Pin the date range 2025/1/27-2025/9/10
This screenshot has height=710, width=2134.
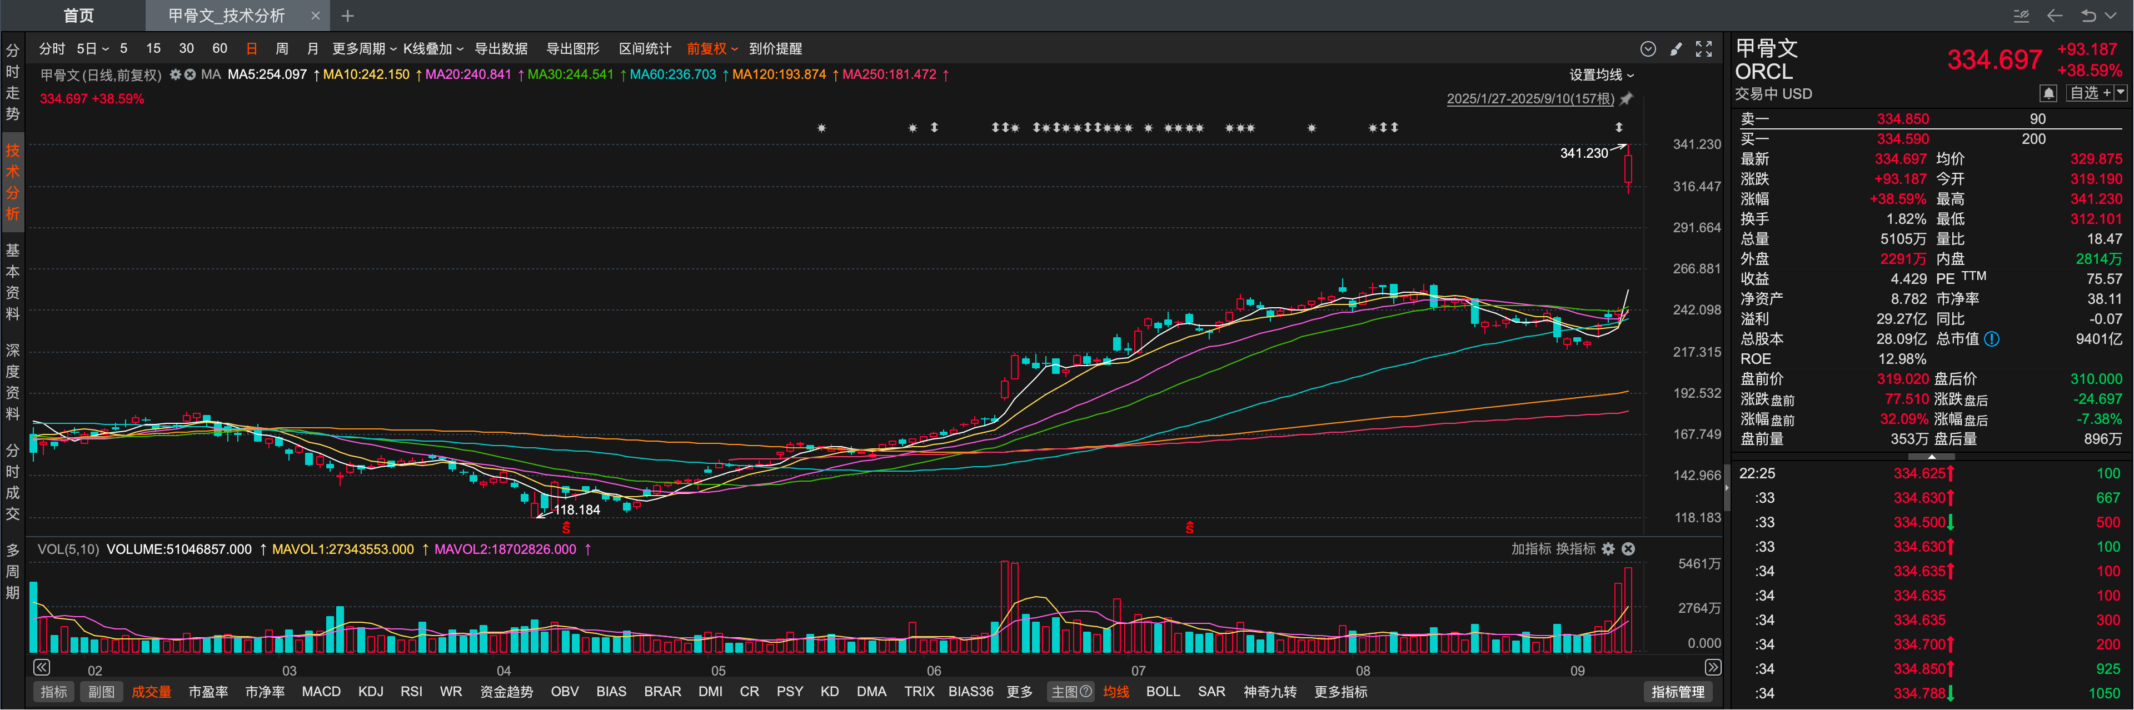1627,98
